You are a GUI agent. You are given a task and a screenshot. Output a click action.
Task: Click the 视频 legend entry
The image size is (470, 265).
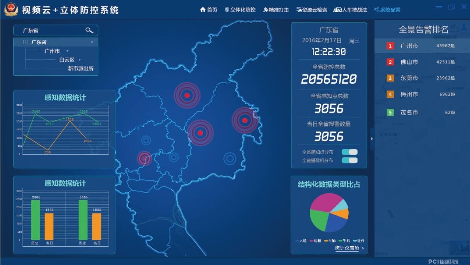315,241
